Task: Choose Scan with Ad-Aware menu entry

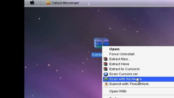Action: (x=138, y=79)
